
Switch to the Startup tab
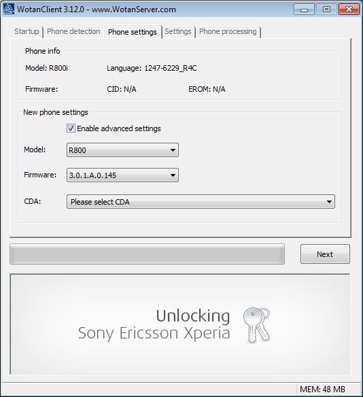pyautogui.click(x=27, y=31)
